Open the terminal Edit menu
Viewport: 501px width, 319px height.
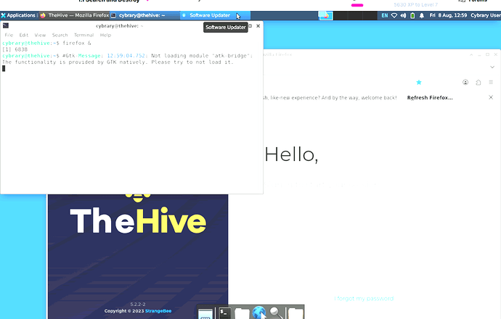(x=24, y=35)
